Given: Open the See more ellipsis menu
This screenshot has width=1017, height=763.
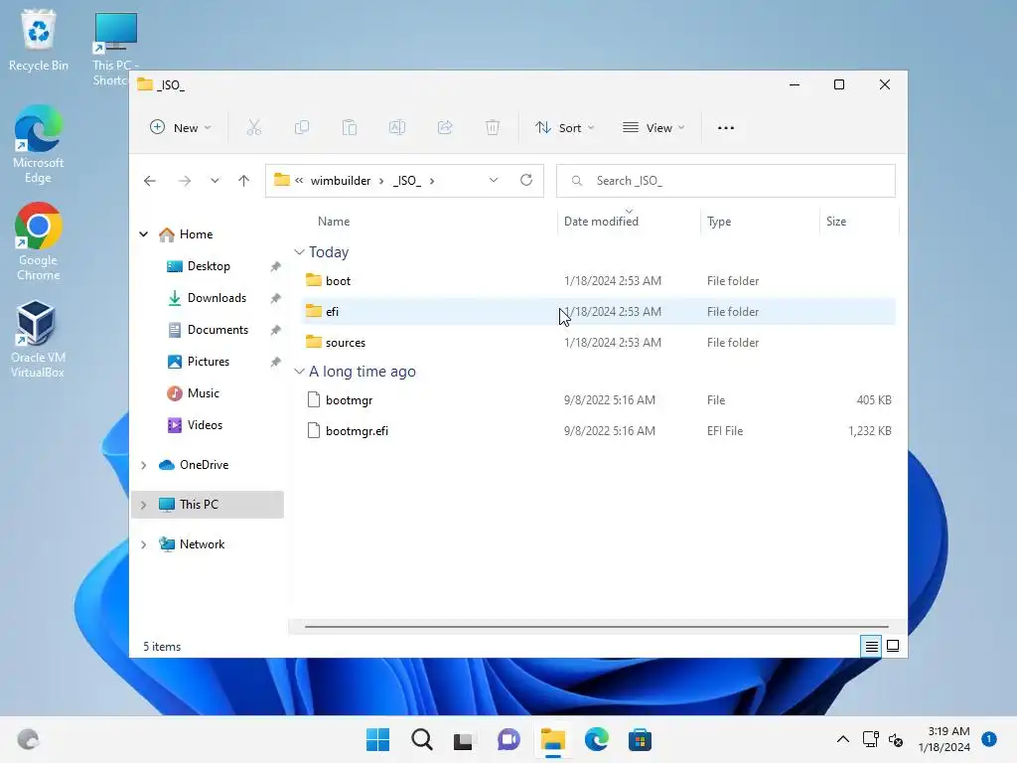Looking at the screenshot, I should 726,128.
